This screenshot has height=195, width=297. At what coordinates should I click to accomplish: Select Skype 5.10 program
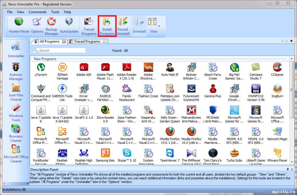click(127, 155)
